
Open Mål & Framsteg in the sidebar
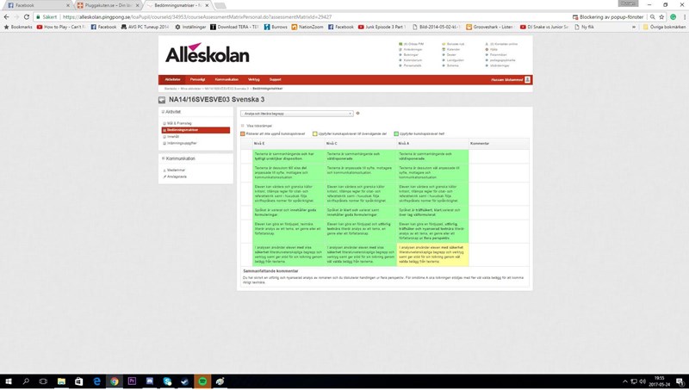click(x=178, y=123)
